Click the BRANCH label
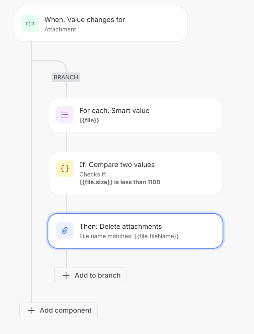Viewport: 254px width, 334px height. coord(66,77)
